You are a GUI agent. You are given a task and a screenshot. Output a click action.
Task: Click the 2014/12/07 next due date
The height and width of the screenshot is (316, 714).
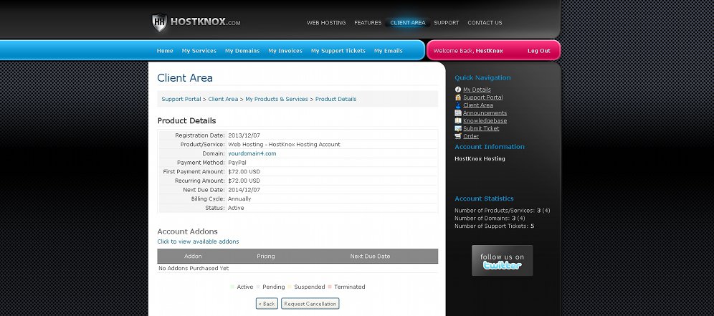(x=244, y=190)
